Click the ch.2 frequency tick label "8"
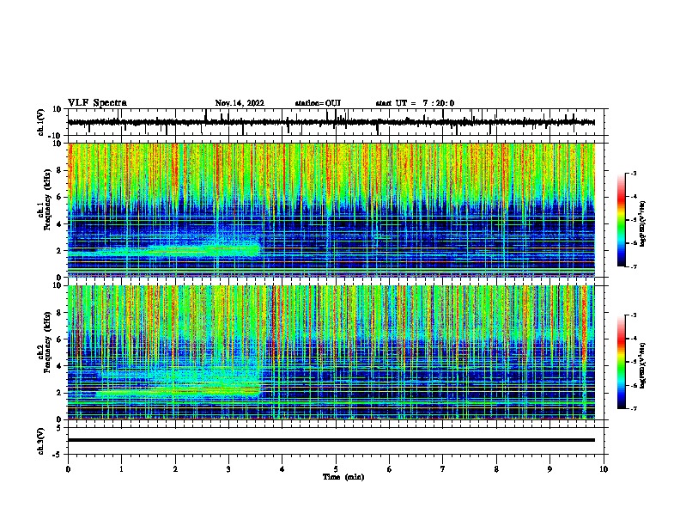The image size is (680, 526). tap(59, 313)
